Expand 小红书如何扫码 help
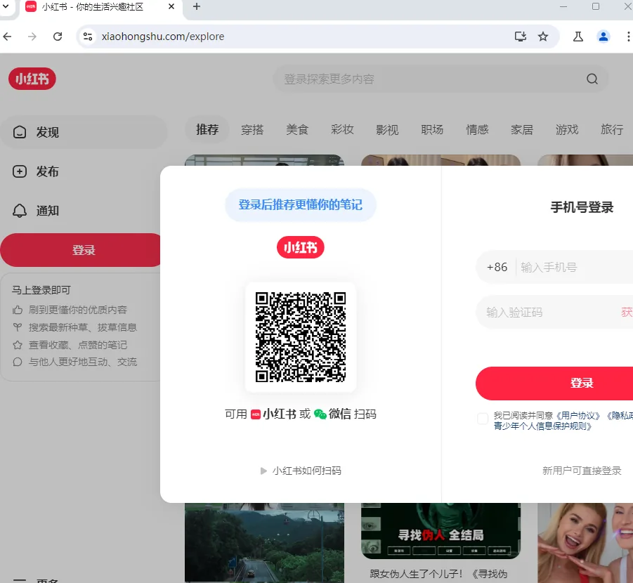Screen dimensions: 633x583 coord(301,471)
